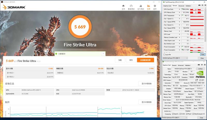Click the screenshot camera icon in GPU-Z Sensors window
This screenshot has width=207, height=120.
pos(199,5)
